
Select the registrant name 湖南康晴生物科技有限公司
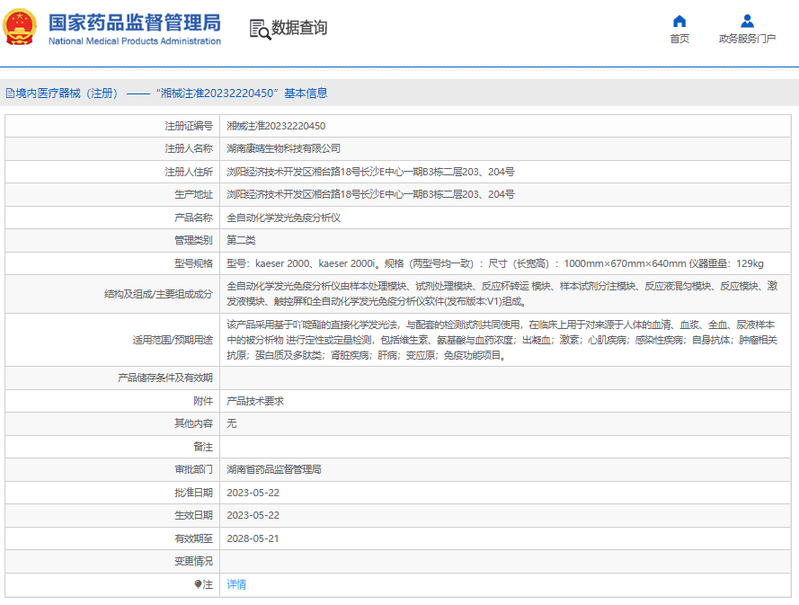click(x=283, y=148)
